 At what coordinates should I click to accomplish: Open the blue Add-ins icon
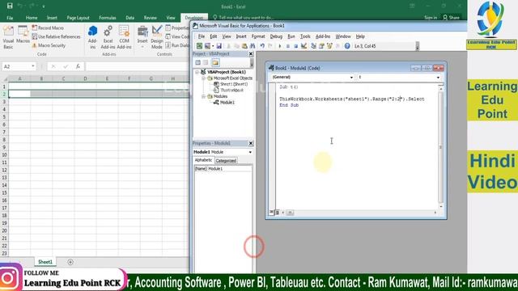pyautogui.click(x=92, y=37)
